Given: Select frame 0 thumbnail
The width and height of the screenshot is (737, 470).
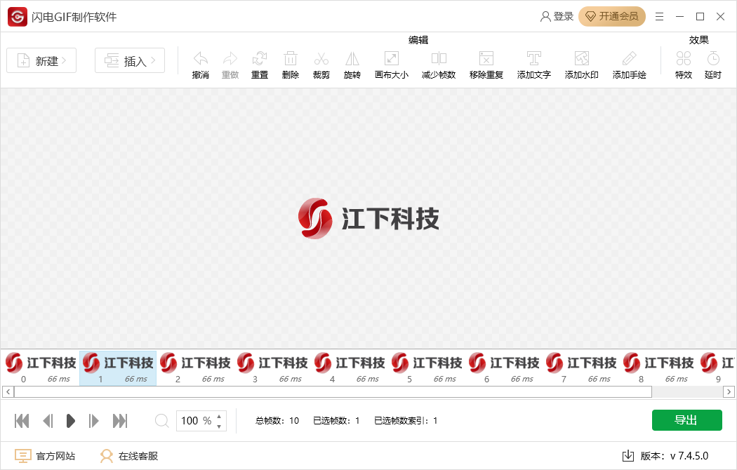Looking at the screenshot, I should [x=41, y=368].
